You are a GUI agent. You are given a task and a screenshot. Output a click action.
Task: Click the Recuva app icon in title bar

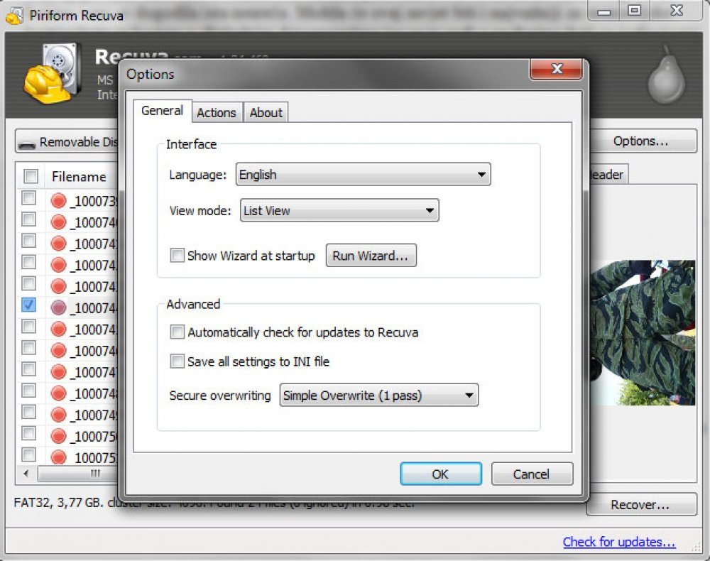click(x=14, y=16)
